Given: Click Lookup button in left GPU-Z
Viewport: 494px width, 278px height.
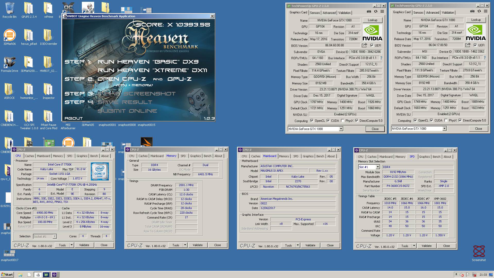Looking at the screenshot, I should 373,20.
